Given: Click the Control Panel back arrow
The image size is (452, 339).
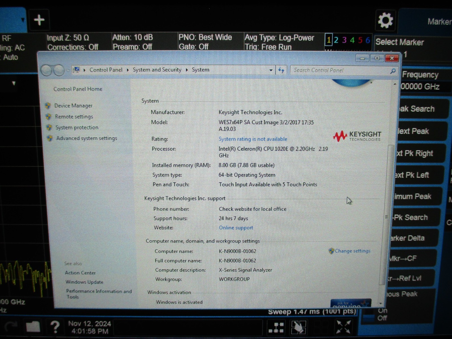Looking at the screenshot, I should tap(47, 70).
